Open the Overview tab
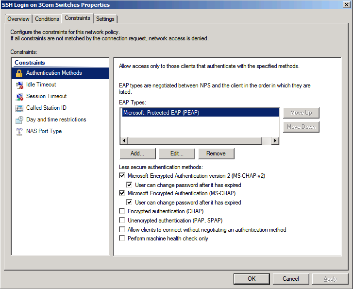The width and height of the screenshot is (353, 289). [x=18, y=19]
